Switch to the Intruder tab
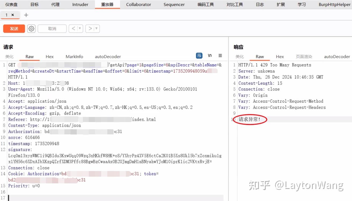The width and height of the screenshot is (352, 201). coord(80,4)
